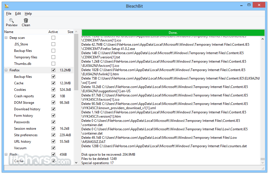Open the Help menu
Image resolution: width=269 pixels, height=174 pixels.
pyautogui.click(x=28, y=14)
